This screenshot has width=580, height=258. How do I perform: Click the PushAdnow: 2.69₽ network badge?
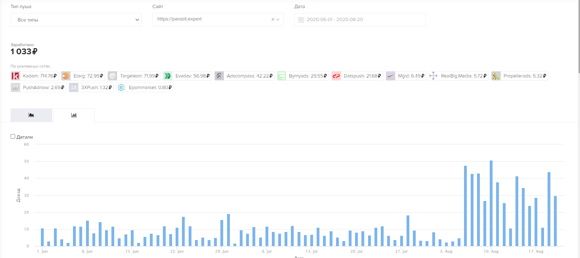coord(38,88)
